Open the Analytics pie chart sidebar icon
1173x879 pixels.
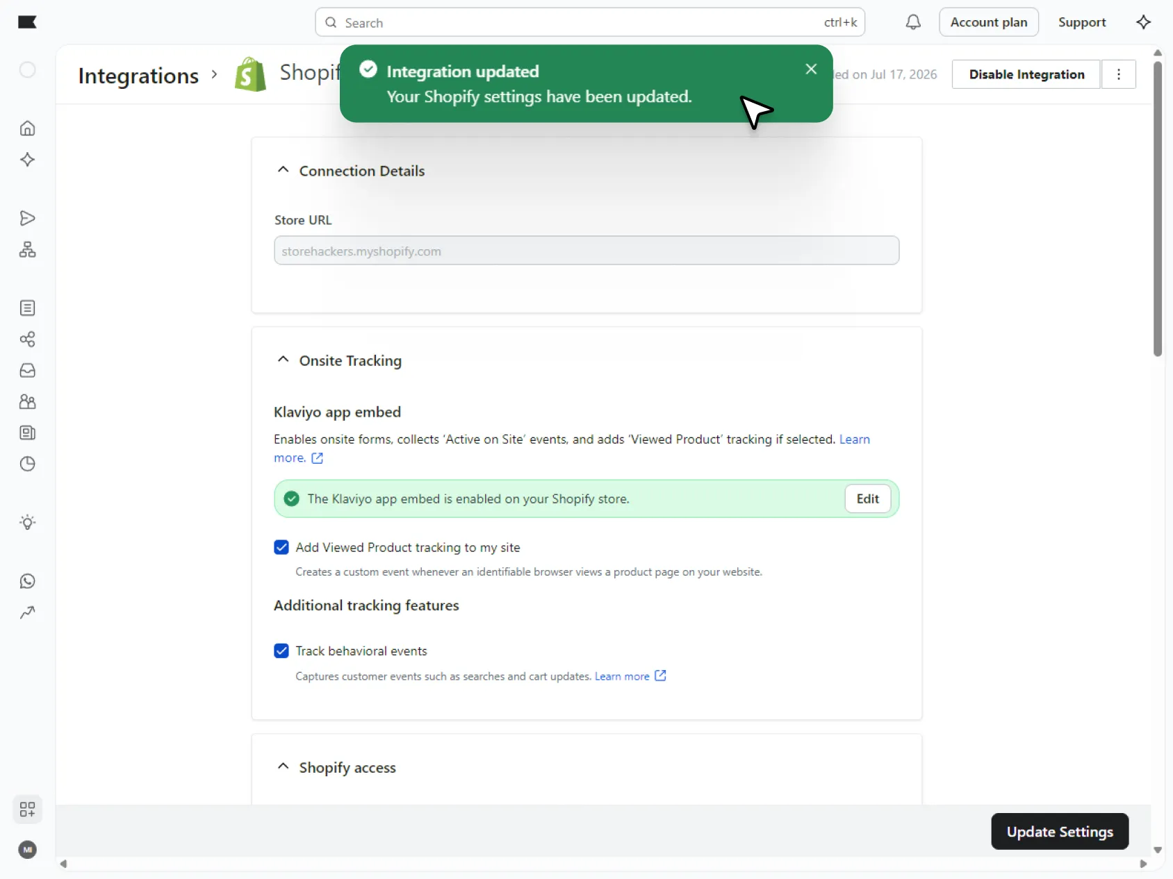27,464
